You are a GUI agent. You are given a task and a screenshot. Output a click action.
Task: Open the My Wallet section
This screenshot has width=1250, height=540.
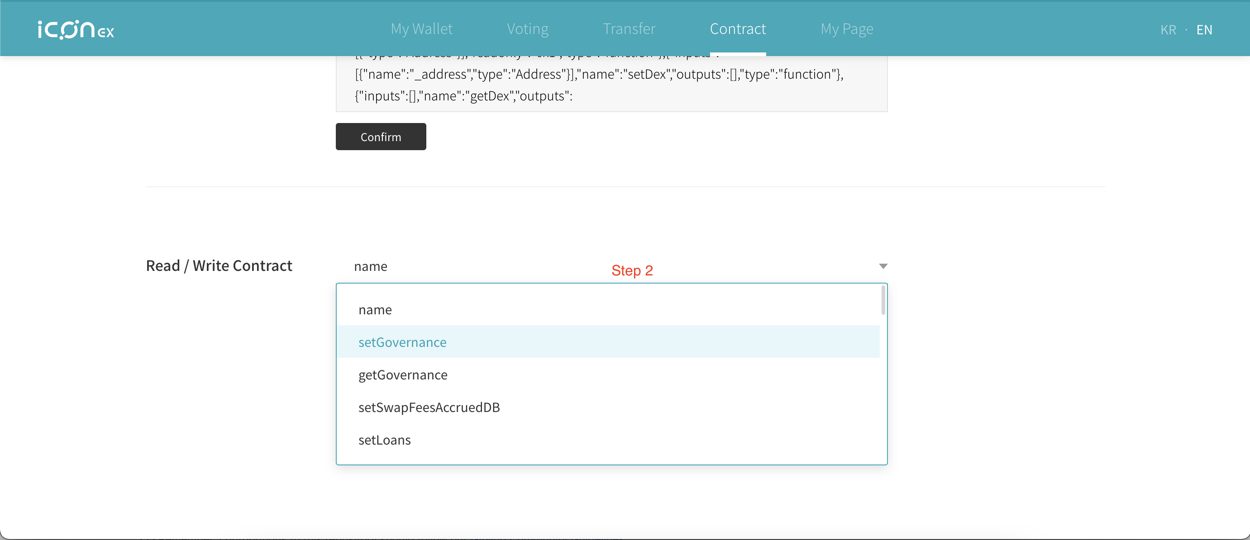421,28
